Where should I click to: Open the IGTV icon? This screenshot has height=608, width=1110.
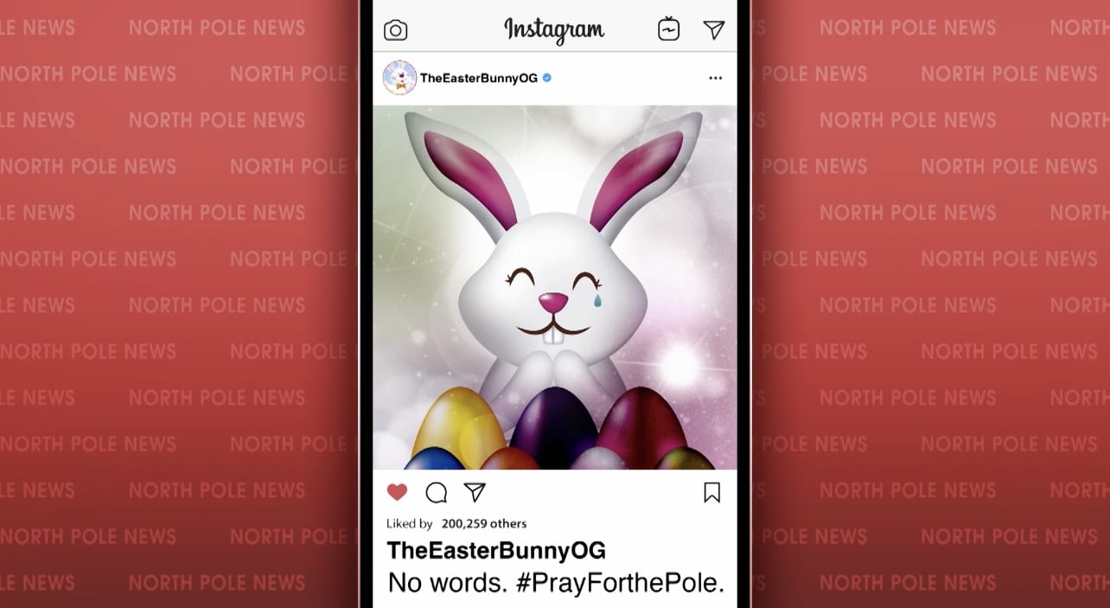pyautogui.click(x=668, y=29)
